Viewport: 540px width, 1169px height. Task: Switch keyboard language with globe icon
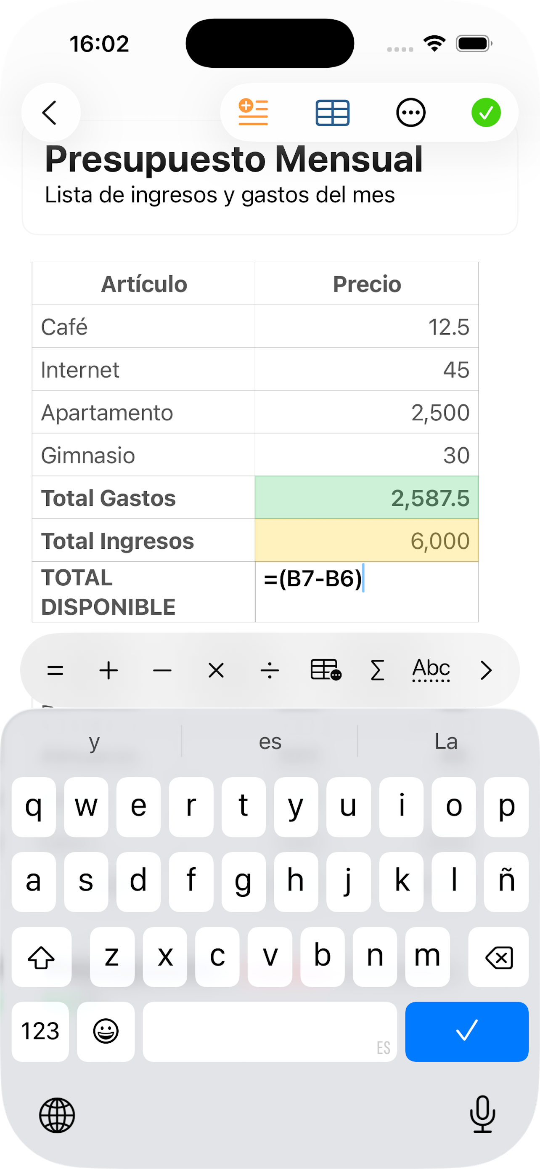(57, 1115)
